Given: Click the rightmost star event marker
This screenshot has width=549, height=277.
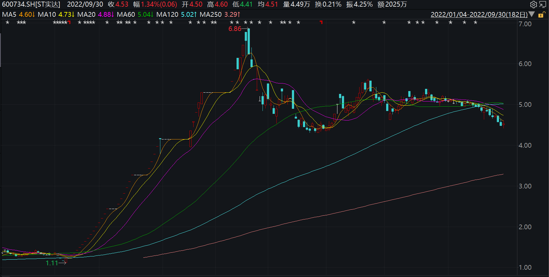Looking at the screenshot, I should pos(475,22).
